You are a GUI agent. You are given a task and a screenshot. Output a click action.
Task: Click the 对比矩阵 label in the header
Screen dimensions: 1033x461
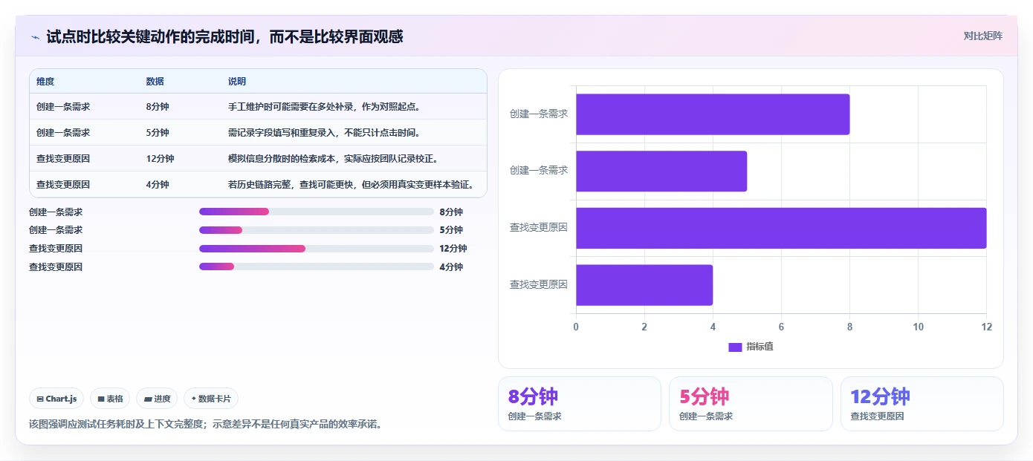coord(982,36)
